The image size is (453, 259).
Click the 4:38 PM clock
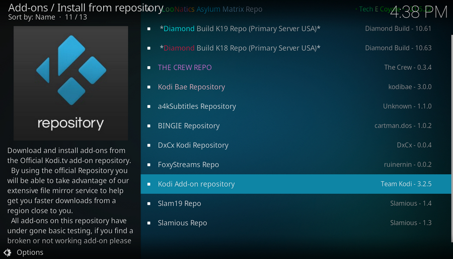click(419, 13)
